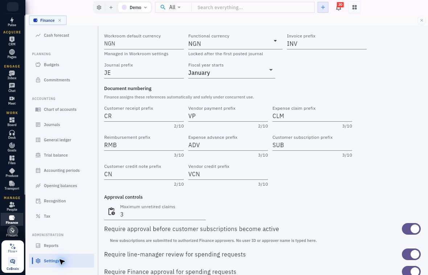
Task: Open Transport module
Action: (12, 185)
